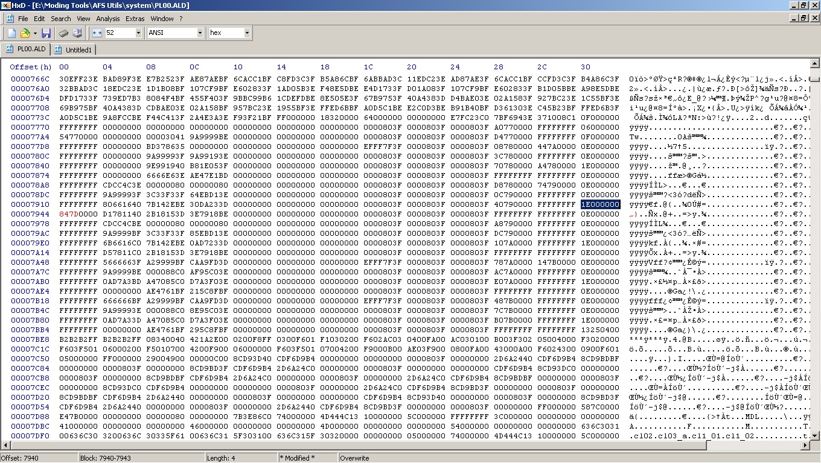Create a new file with New icon

[x=11, y=33]
